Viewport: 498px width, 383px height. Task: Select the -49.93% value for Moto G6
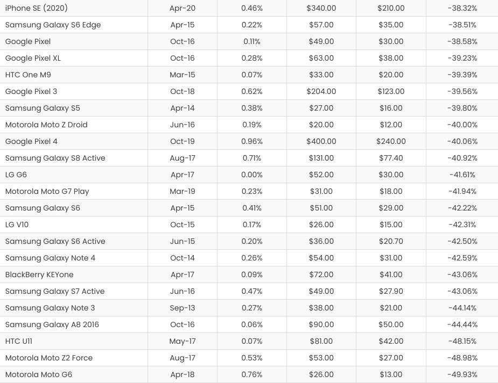[462, 374]
